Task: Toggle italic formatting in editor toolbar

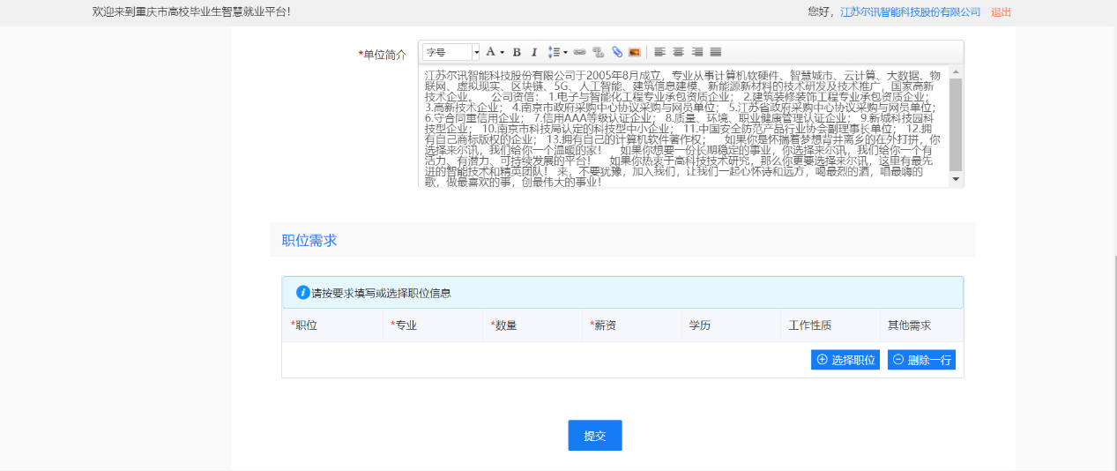Action: pyautogui.click(x=533, y=52)
